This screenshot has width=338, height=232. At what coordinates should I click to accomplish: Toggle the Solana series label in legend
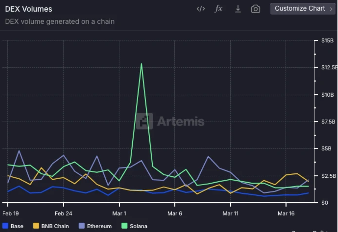pos(138,226)
